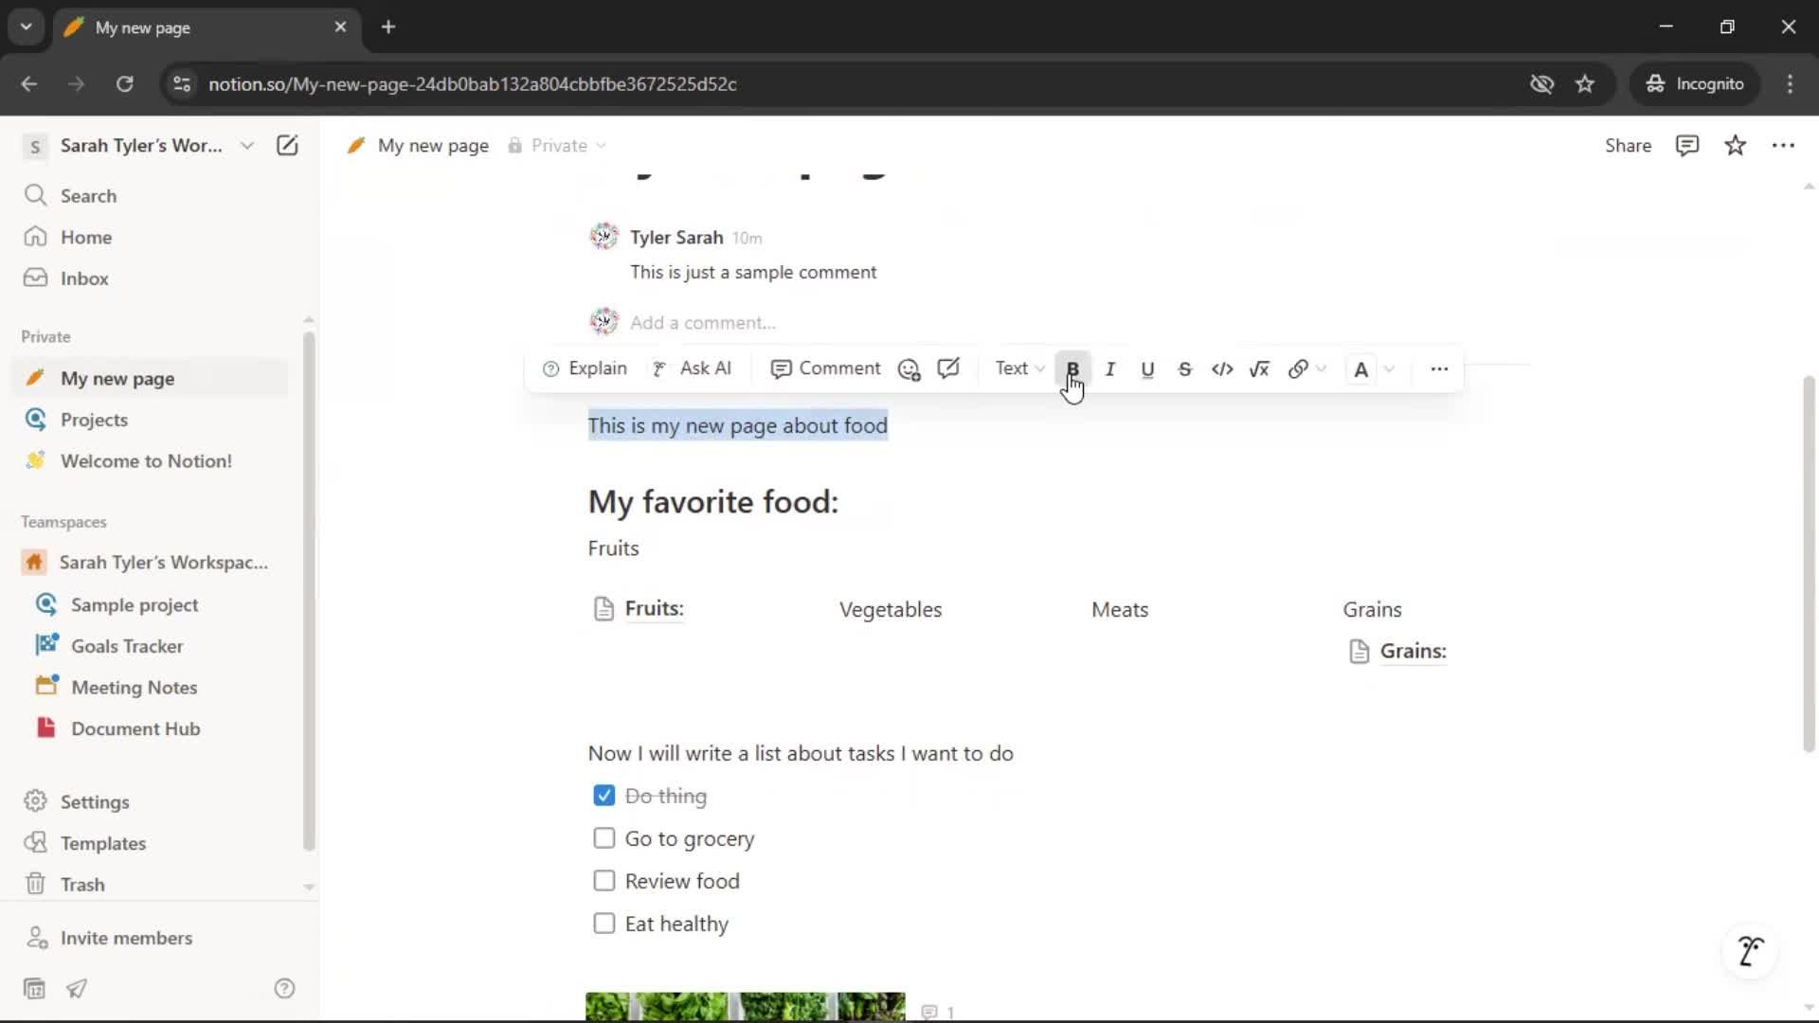Screen dimensions: 1819x1023
Task: Open Document Hub page
Action: pos(152,728)
